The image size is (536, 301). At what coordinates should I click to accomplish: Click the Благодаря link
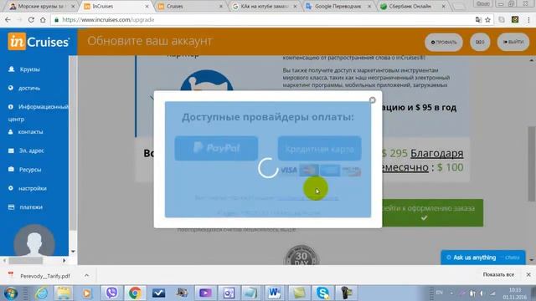pyautogui.click(x=436, y=153)
